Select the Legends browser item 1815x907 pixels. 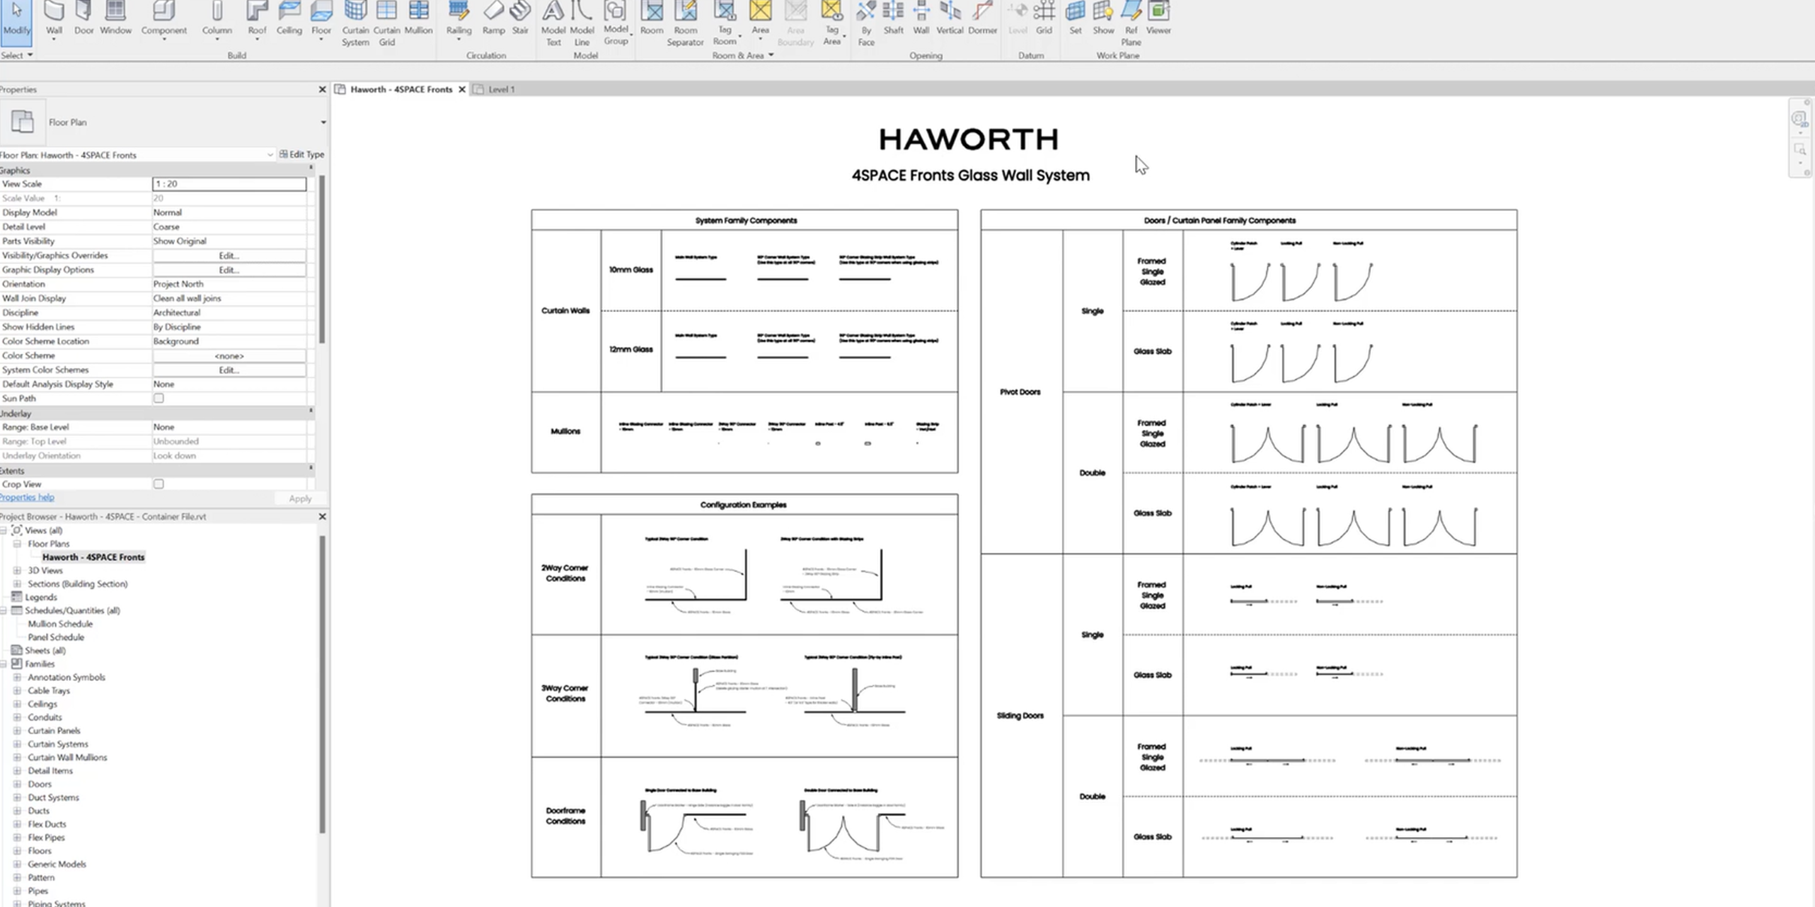pos(41,597)
